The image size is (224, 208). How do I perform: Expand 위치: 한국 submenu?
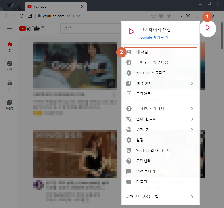pos(160,129)
